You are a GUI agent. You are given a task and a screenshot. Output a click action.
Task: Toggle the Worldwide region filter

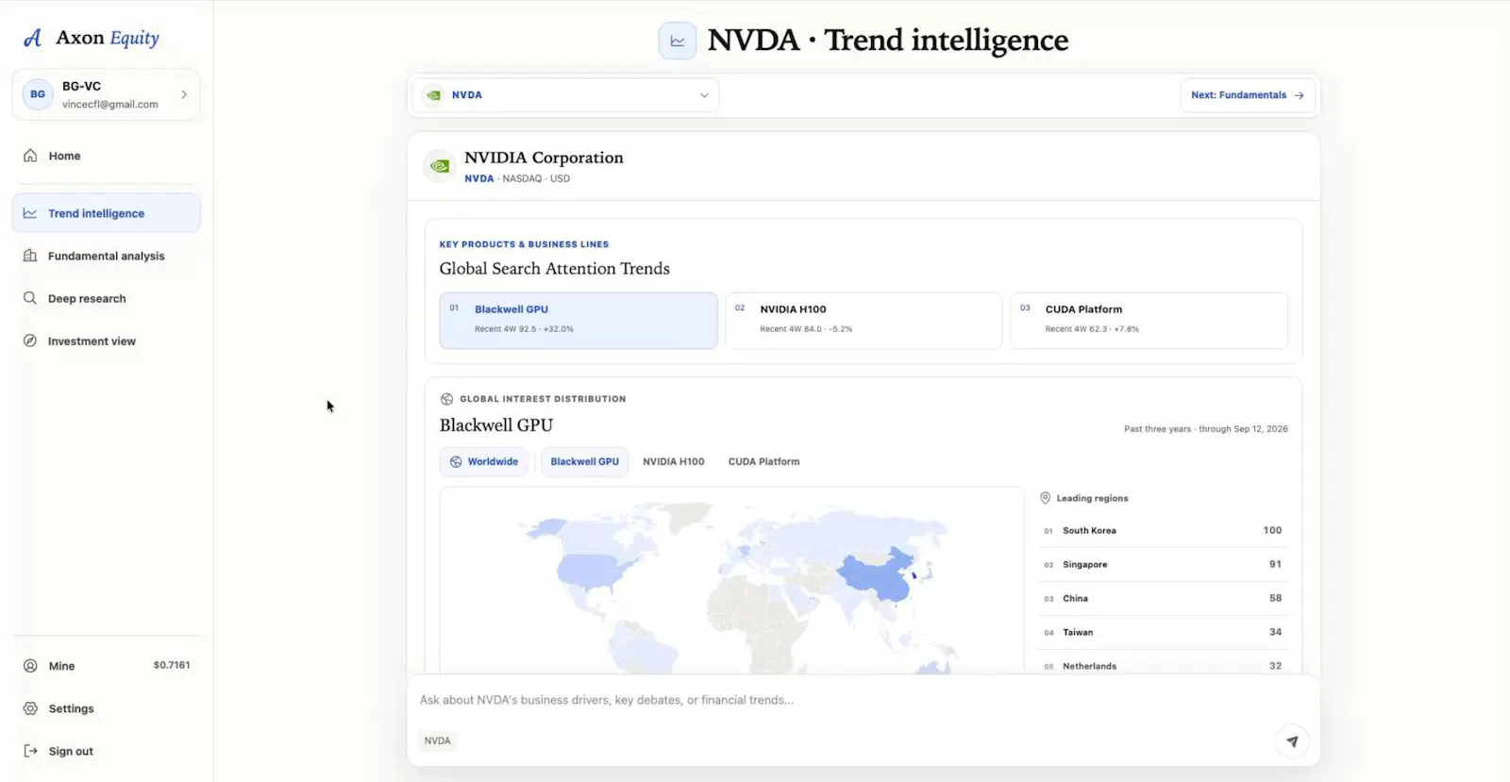(x=483, y=462)
